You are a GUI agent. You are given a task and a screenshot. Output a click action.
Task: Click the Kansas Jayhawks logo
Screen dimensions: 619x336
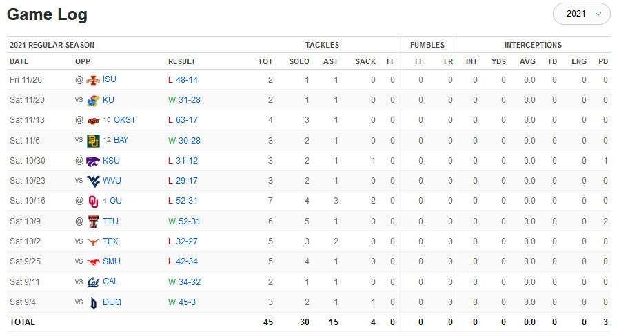click(93, 100)
